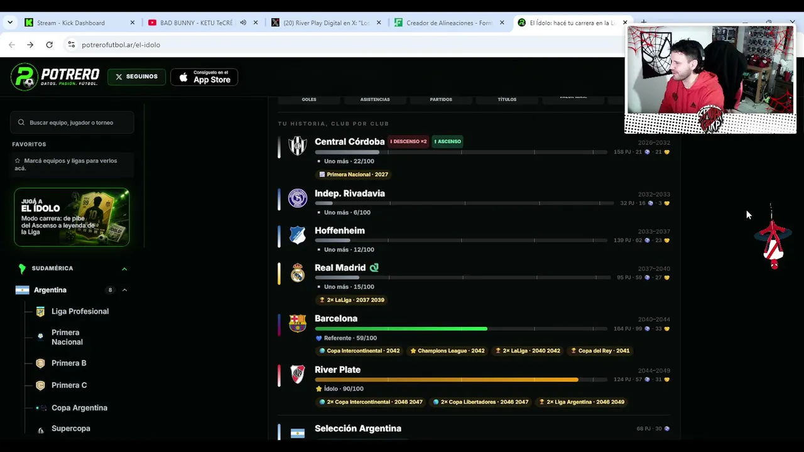Click the App Store download button
804x452 pixels.
click(204, 77)
